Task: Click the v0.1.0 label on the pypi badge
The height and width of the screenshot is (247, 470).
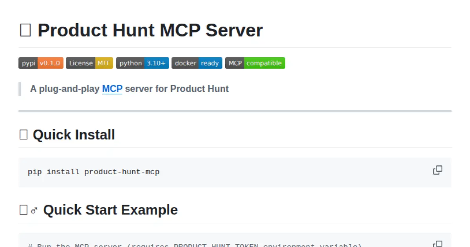Action: [51, 63]
